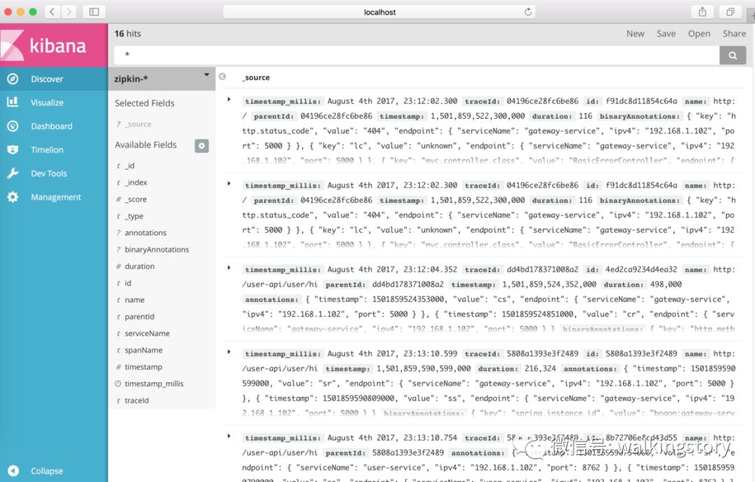Expand the first document result row

[229, 100]
